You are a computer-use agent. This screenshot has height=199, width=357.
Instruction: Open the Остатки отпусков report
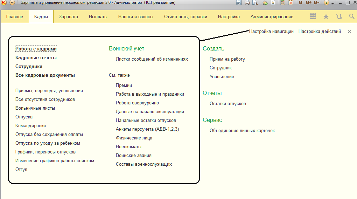coord(227,104)
